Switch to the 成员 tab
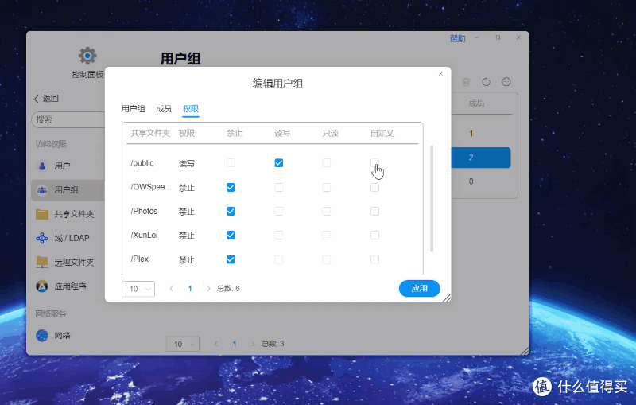Viewport: 636px width, 405px height. 164,109
